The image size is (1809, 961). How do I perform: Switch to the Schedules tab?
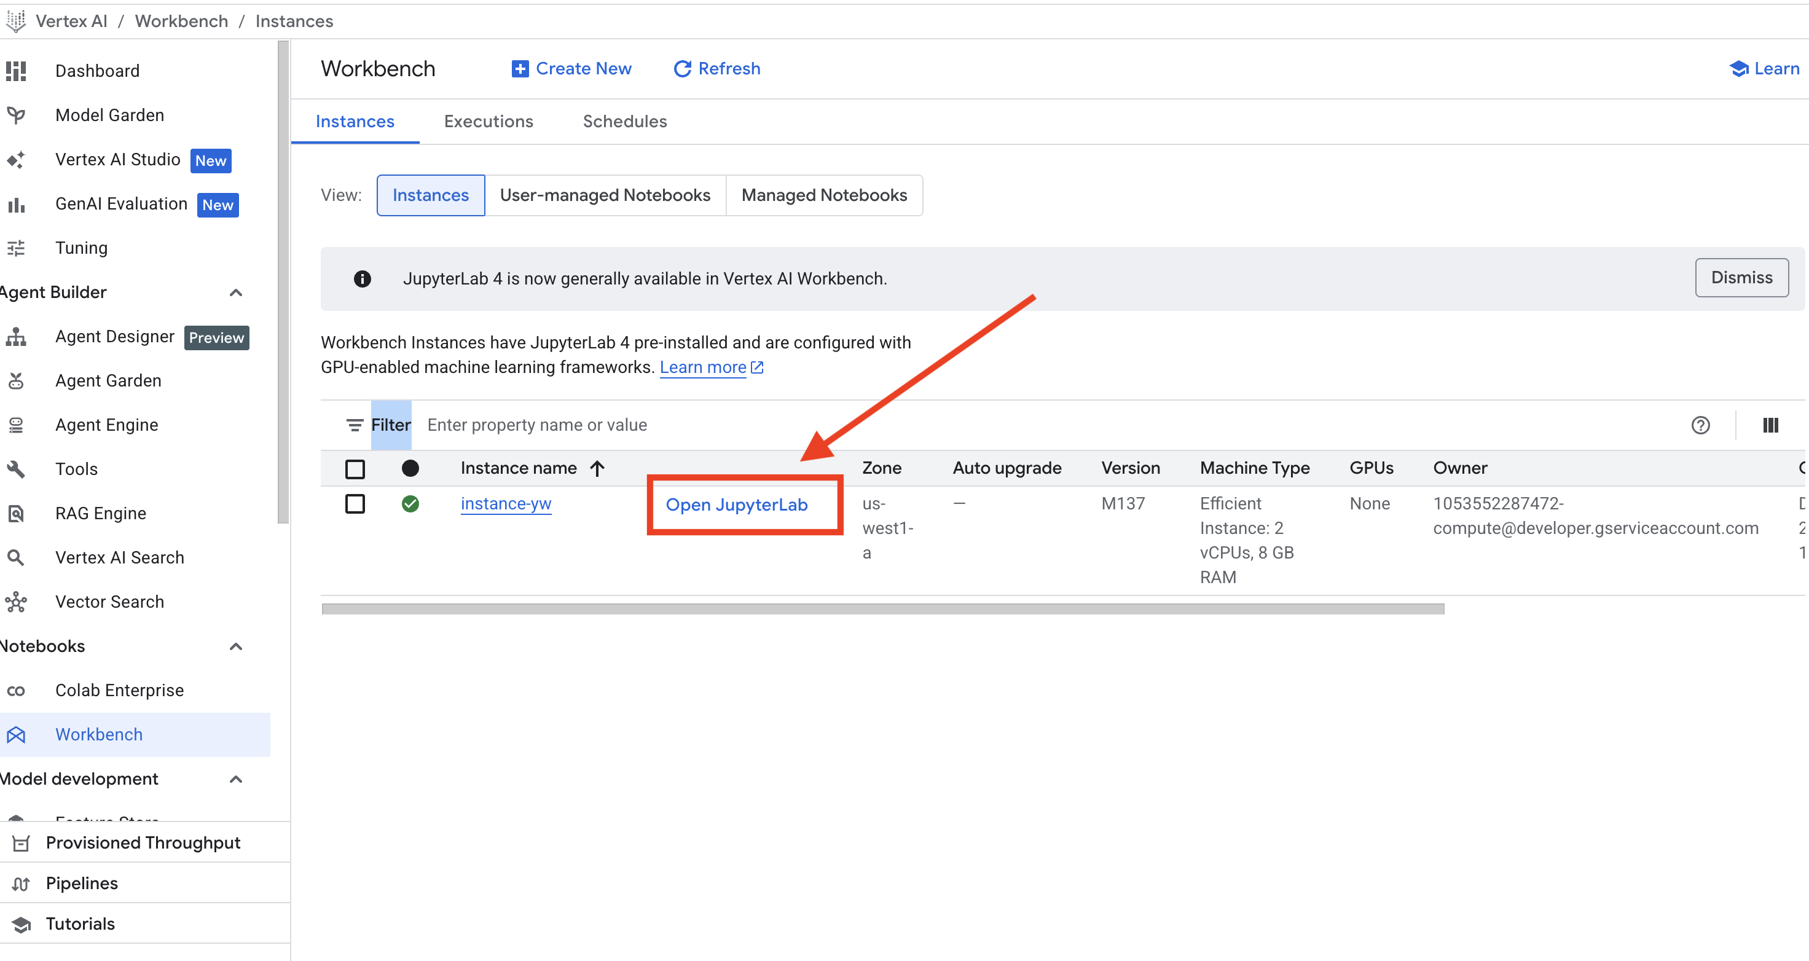624,122
